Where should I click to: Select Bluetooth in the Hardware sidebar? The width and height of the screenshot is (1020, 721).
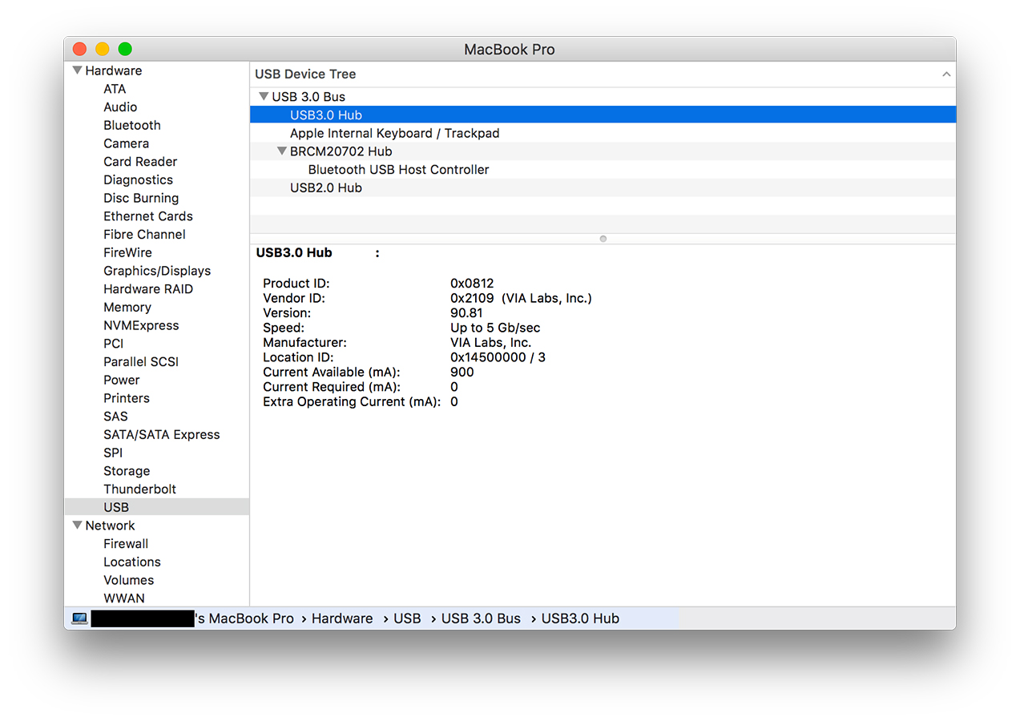(x=131, y=125)
